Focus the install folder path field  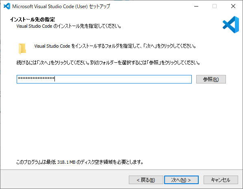click(104, 79)
